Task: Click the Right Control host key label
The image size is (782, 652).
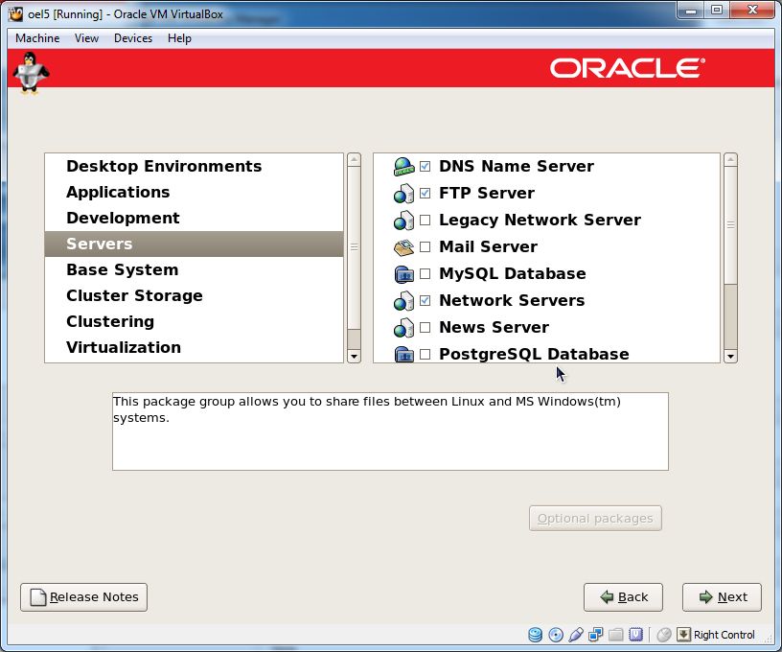Action: click(x=724, y=635)
